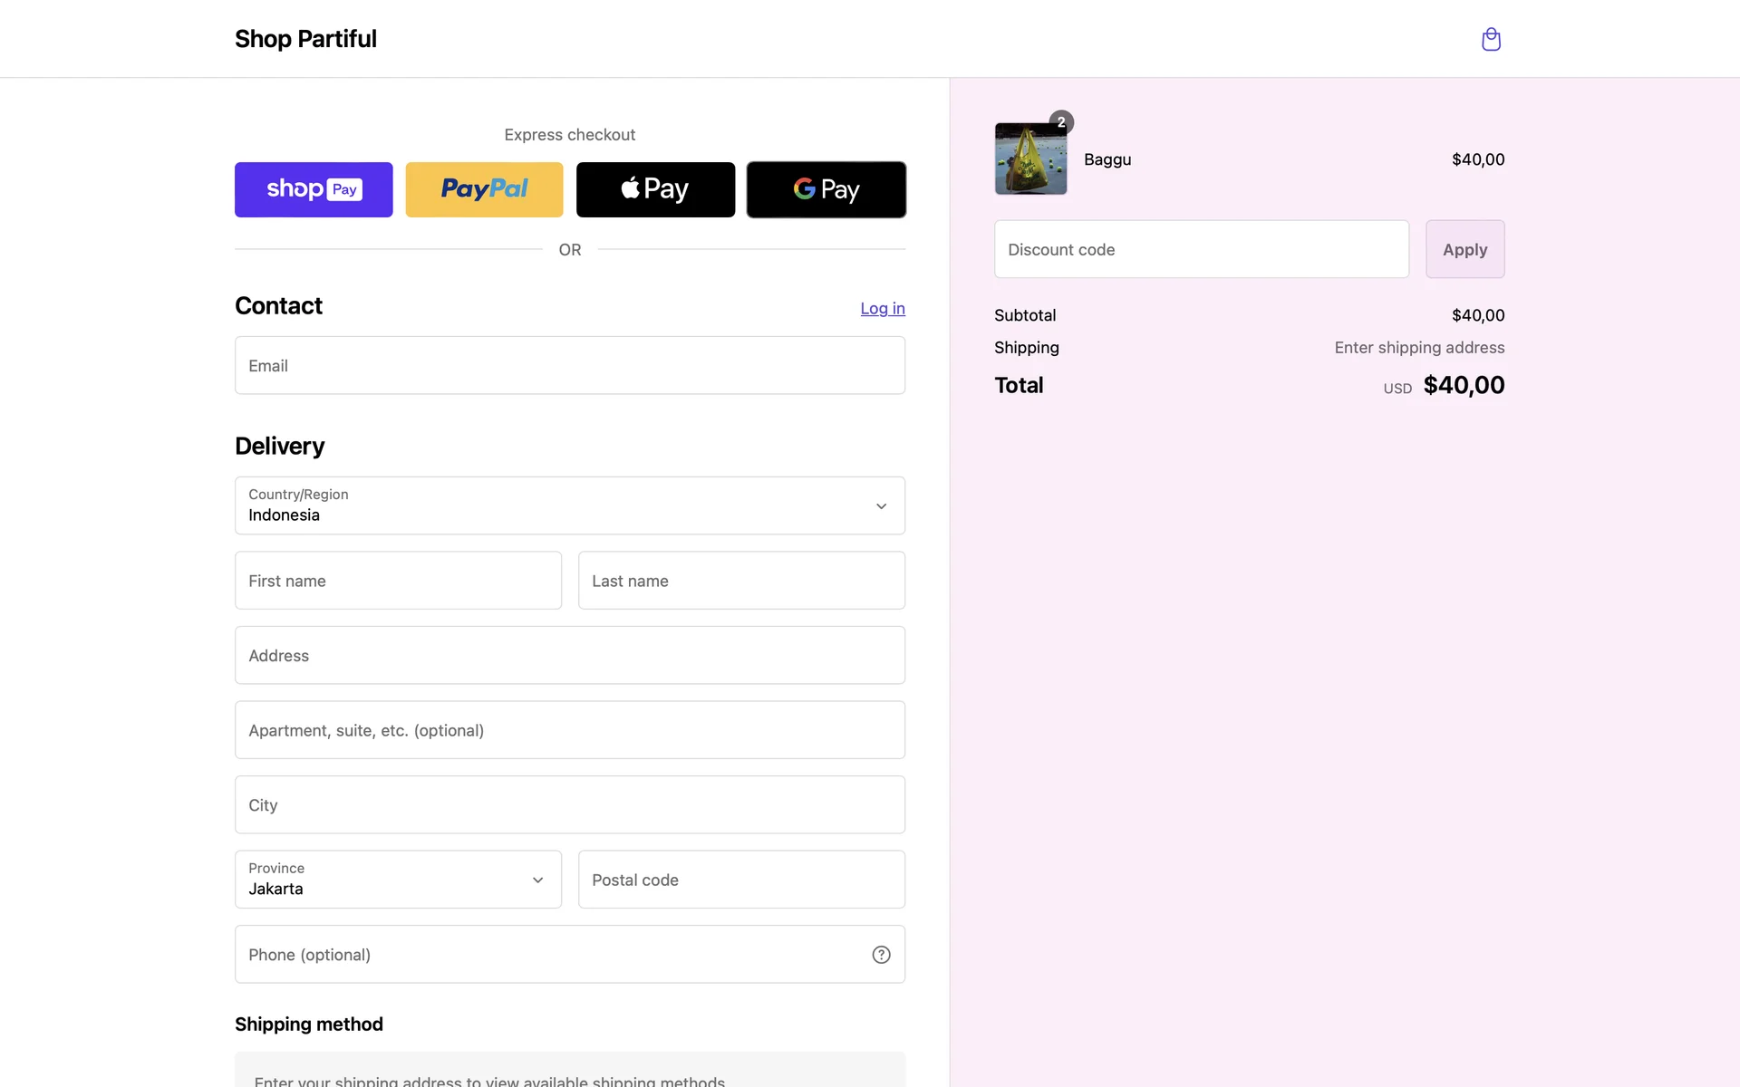
Task: Click the Log in link
Action: (882, 308)
